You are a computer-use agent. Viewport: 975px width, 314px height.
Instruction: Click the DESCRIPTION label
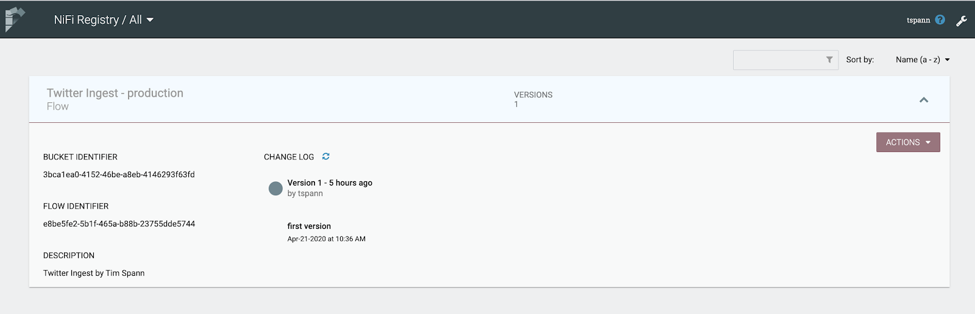69,256
